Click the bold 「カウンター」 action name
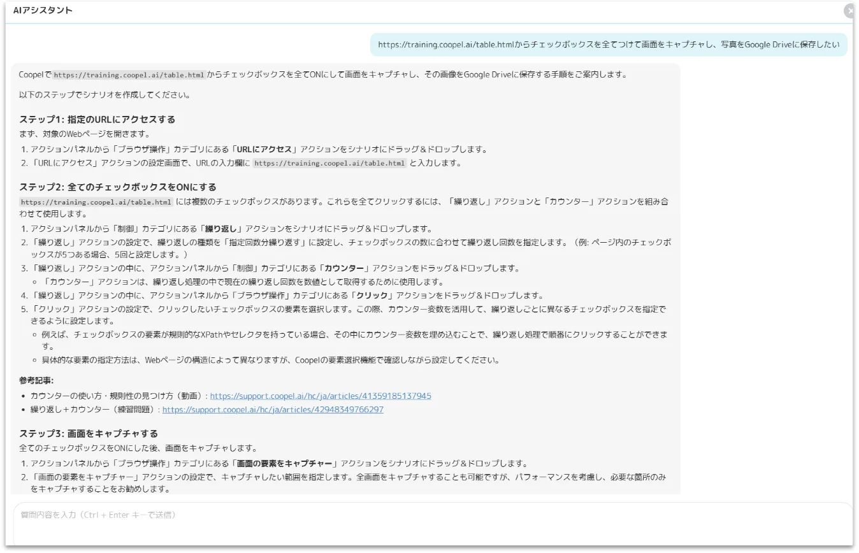 [x=344, y=269]
